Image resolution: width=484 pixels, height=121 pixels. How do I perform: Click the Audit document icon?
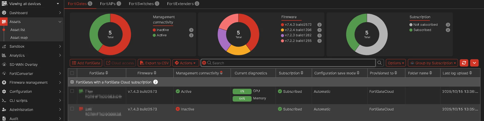(4, 118)
